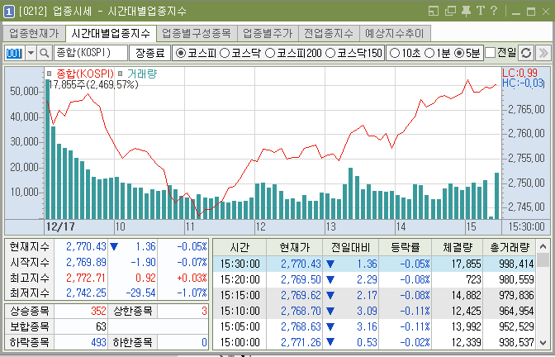
Task: Click the 현재지수 value 2,770.43
Action: pyautogui.click(x=86, y=246)
